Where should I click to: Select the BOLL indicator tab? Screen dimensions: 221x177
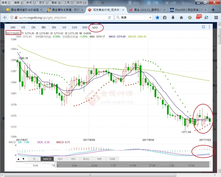coord(87,159)
